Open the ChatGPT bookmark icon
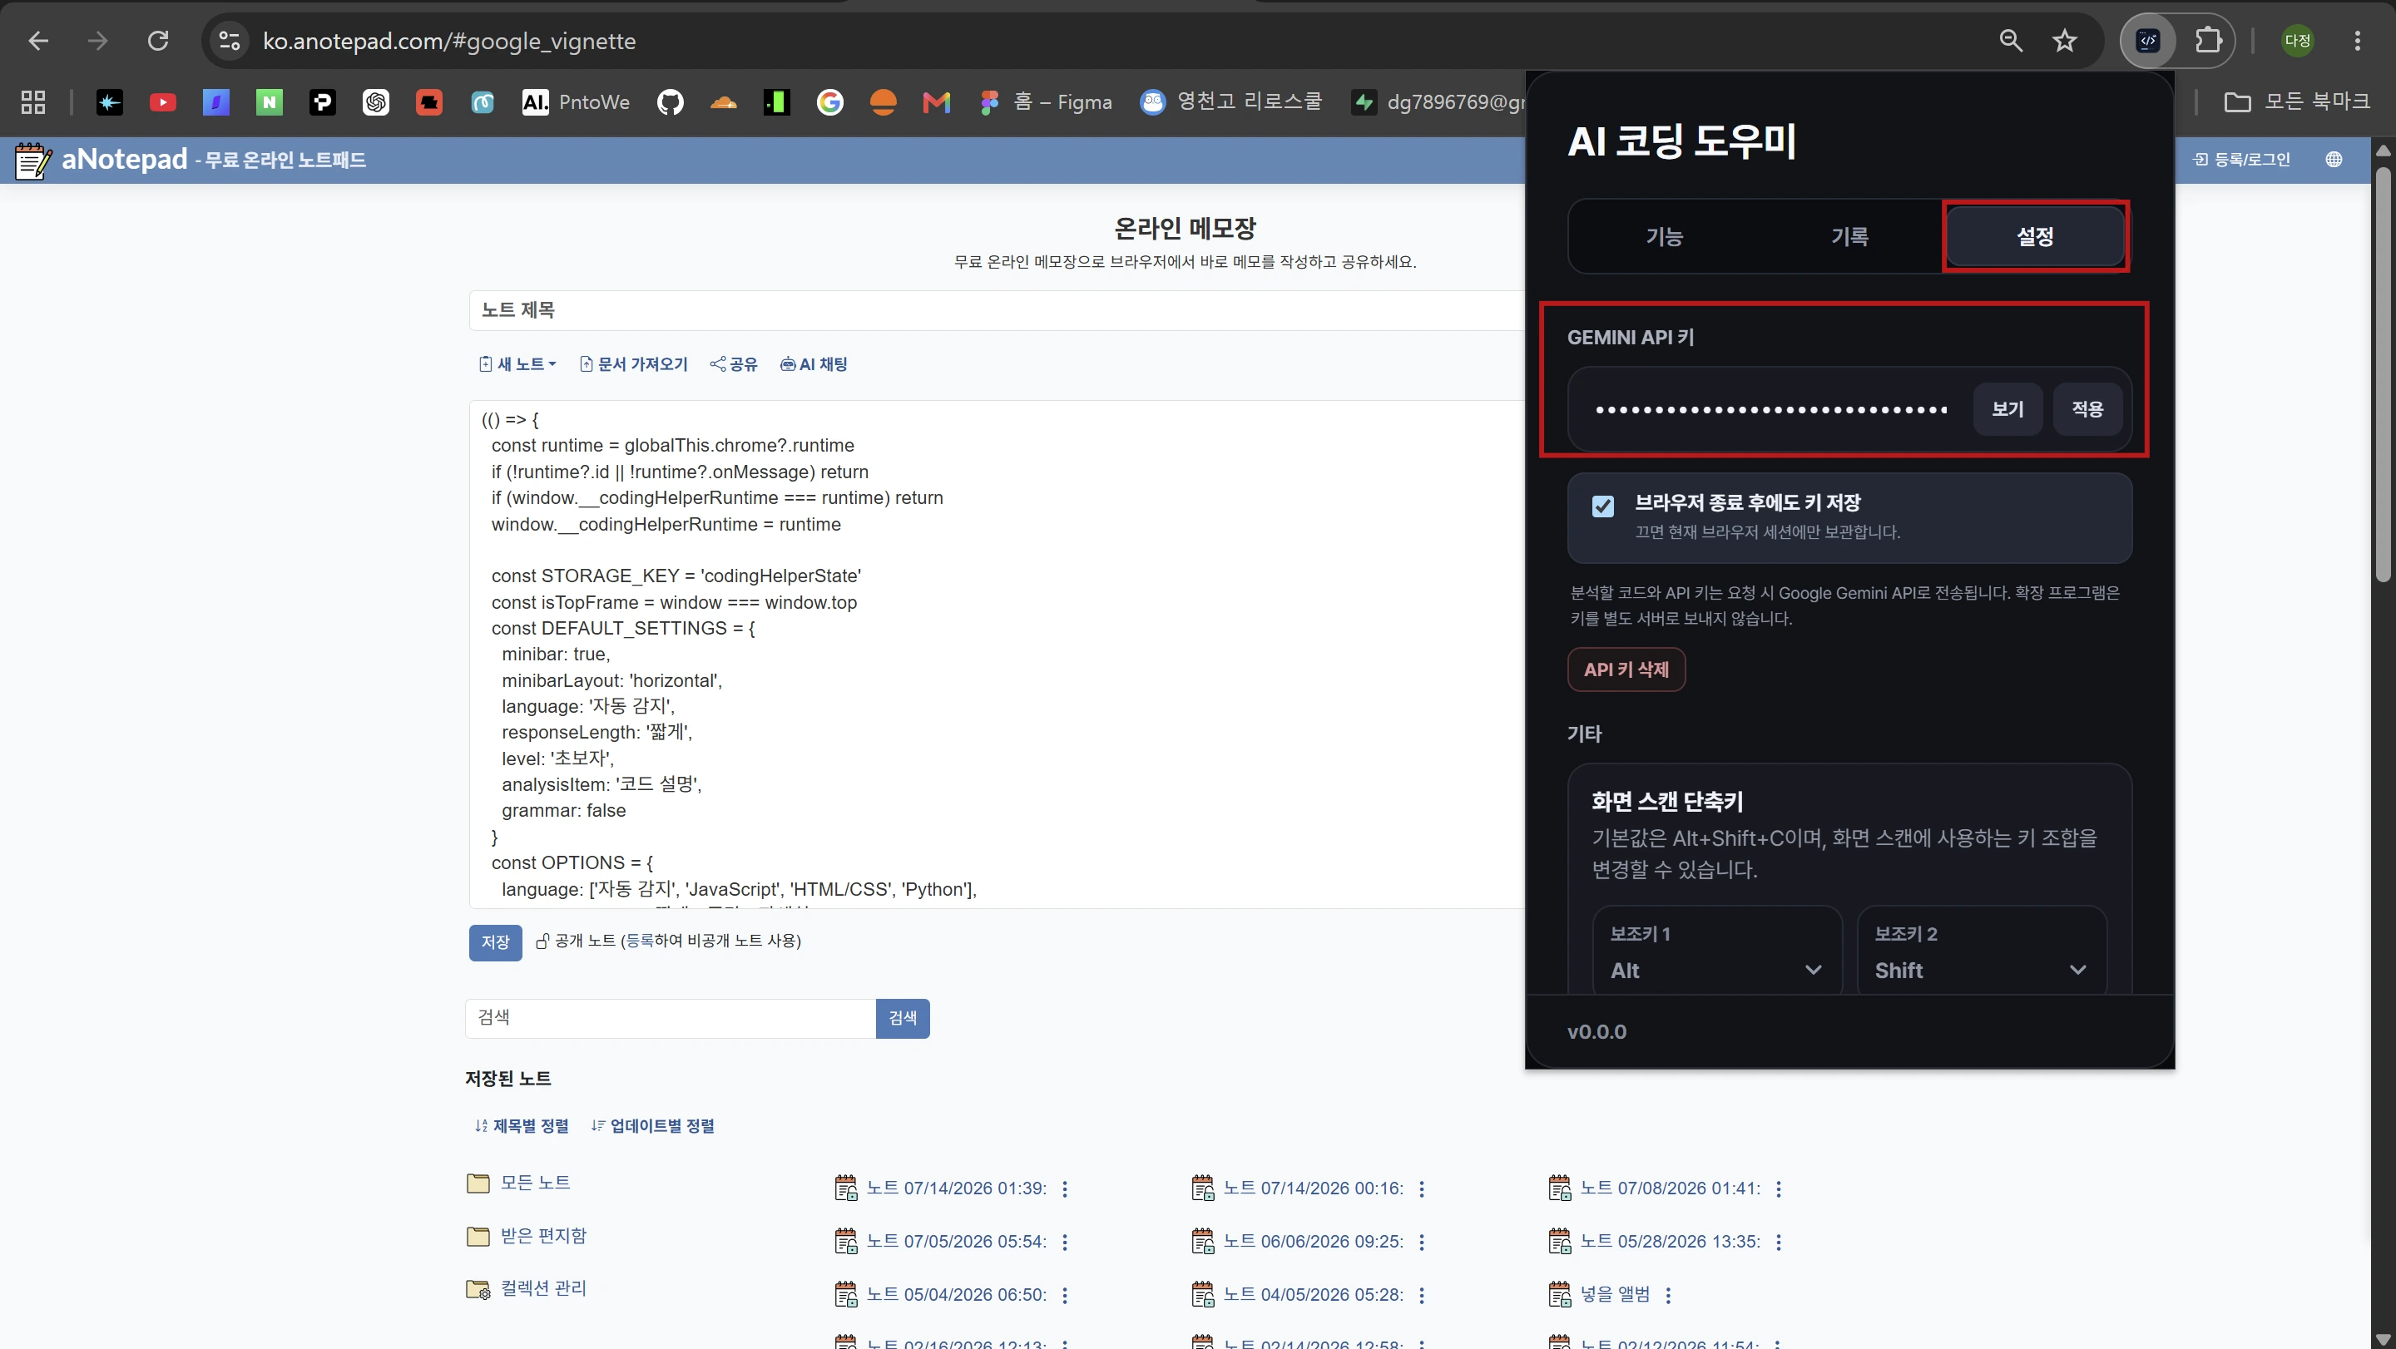 376,102
